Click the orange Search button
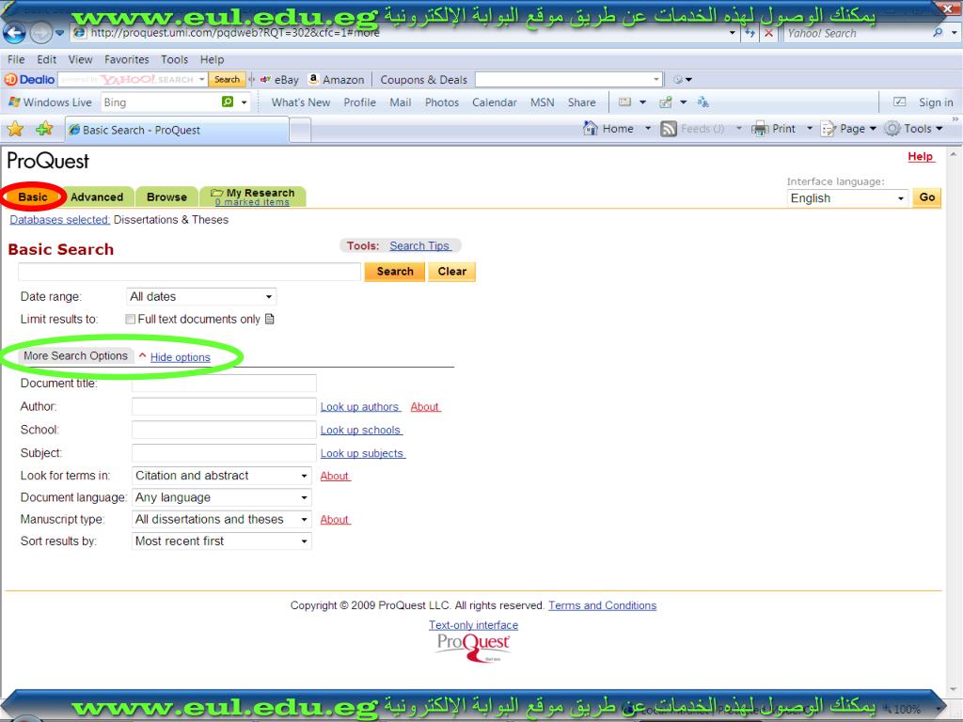This screenshot has width=963, height=722. click(395, 272)
